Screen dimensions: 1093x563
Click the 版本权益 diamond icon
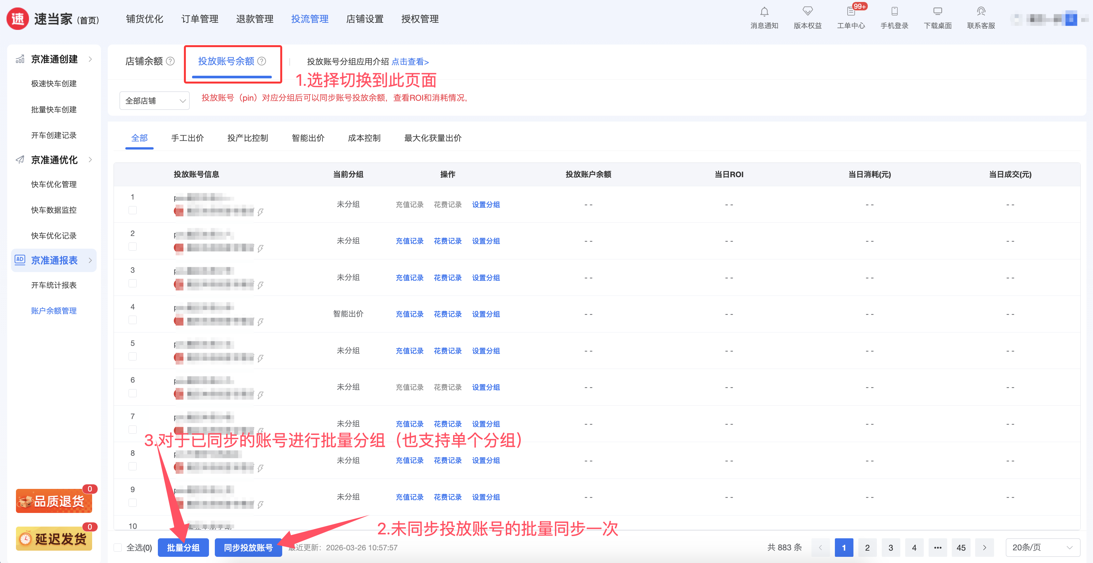(x=808, y=12)
